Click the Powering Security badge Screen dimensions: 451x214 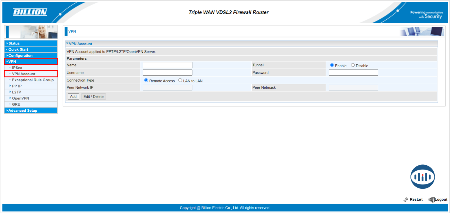tap(426, 15)
